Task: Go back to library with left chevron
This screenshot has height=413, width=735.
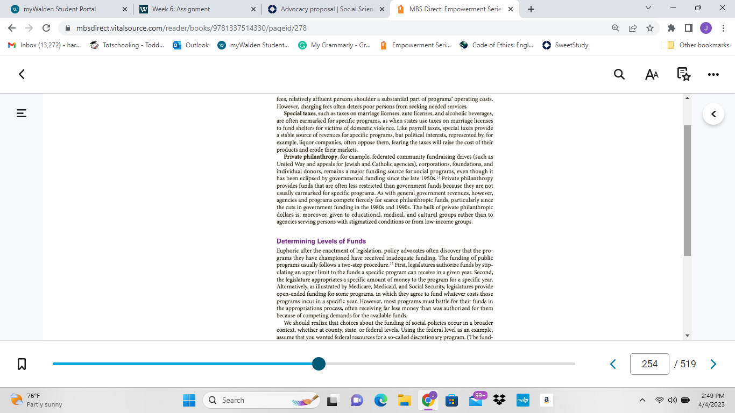Action: (x=22, y=74)
